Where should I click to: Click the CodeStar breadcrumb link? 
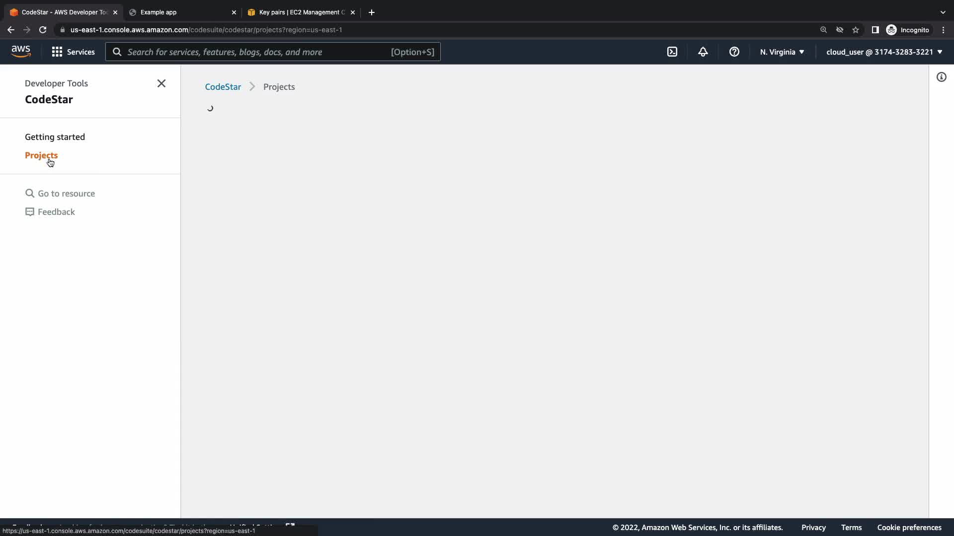(x=223, y=87)
